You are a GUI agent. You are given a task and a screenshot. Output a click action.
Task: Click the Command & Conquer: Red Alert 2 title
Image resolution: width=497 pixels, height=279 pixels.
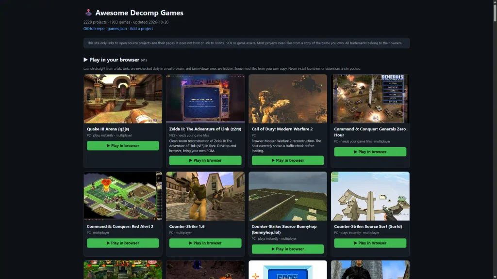pos(120,227)
